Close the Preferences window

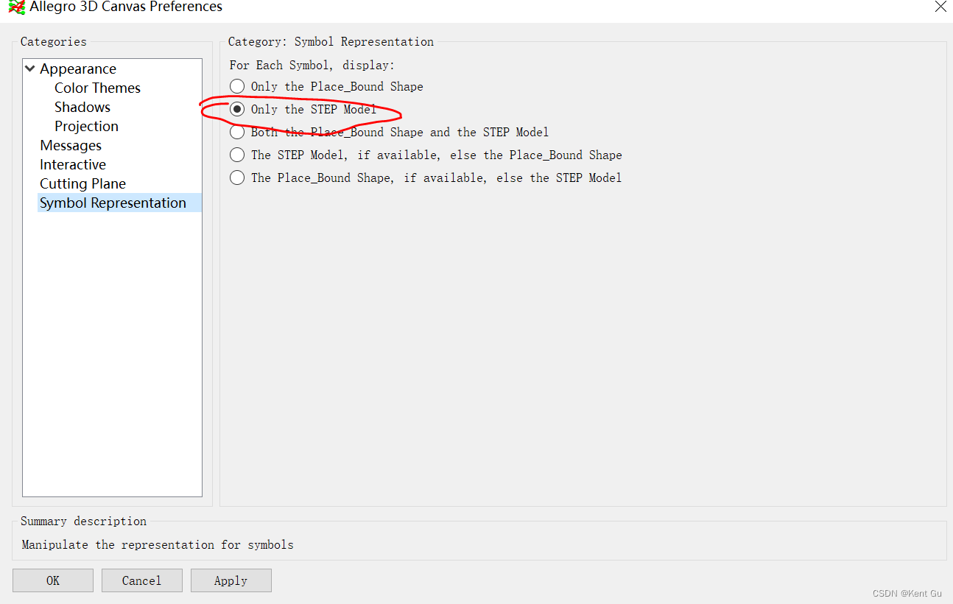(940, 7)
